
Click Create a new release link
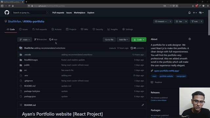tap(158, 100)
